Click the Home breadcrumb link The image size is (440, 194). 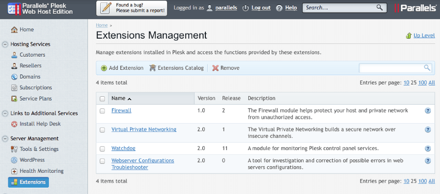(x=102, y=25)
